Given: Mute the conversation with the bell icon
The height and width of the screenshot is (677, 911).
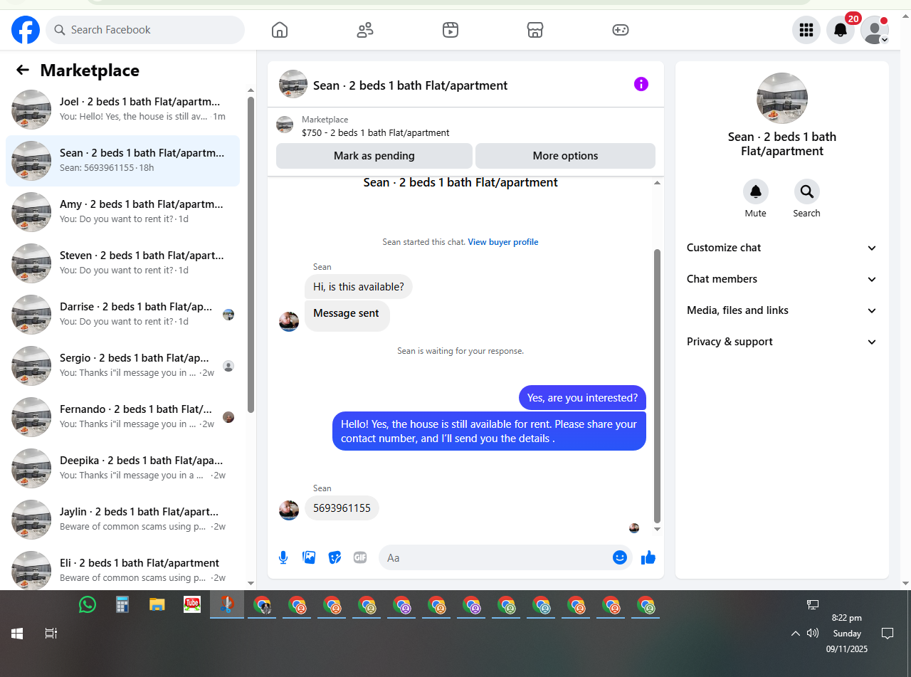Looking at the screenshot, I should pyautogui.click(x=756, y=191).
